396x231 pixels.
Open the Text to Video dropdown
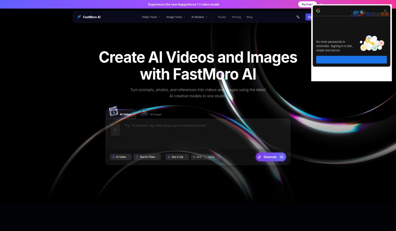coord(147,157)
